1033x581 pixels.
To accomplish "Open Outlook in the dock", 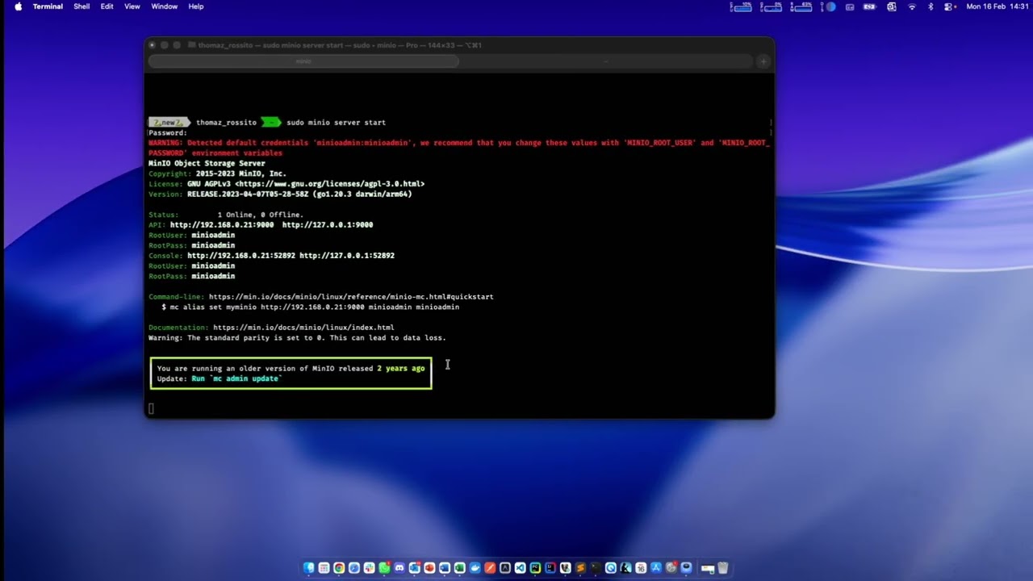I will [415, 568].
